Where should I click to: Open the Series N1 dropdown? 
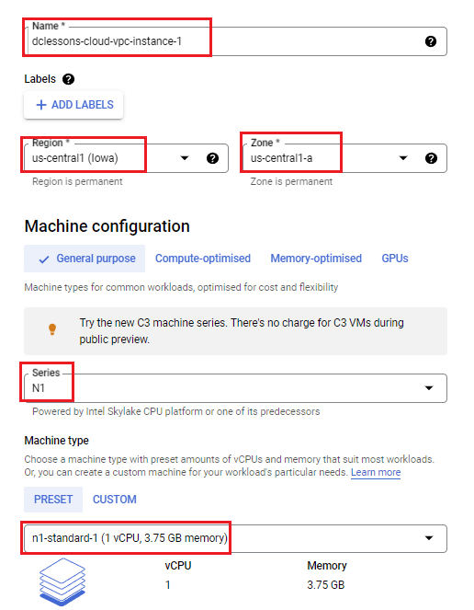tap(235, 388)
